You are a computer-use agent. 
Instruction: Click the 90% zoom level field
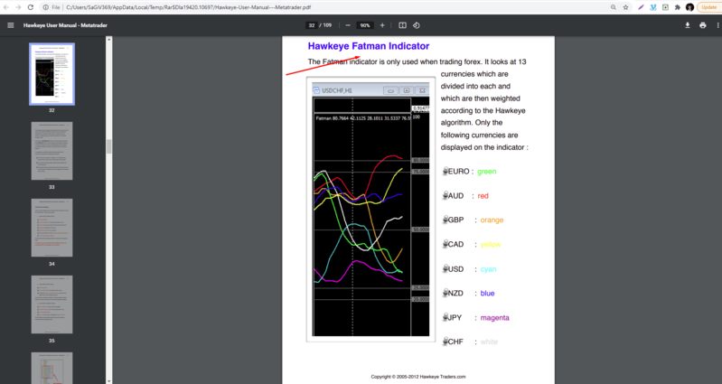pyautogui.click(x=365, y=25)
